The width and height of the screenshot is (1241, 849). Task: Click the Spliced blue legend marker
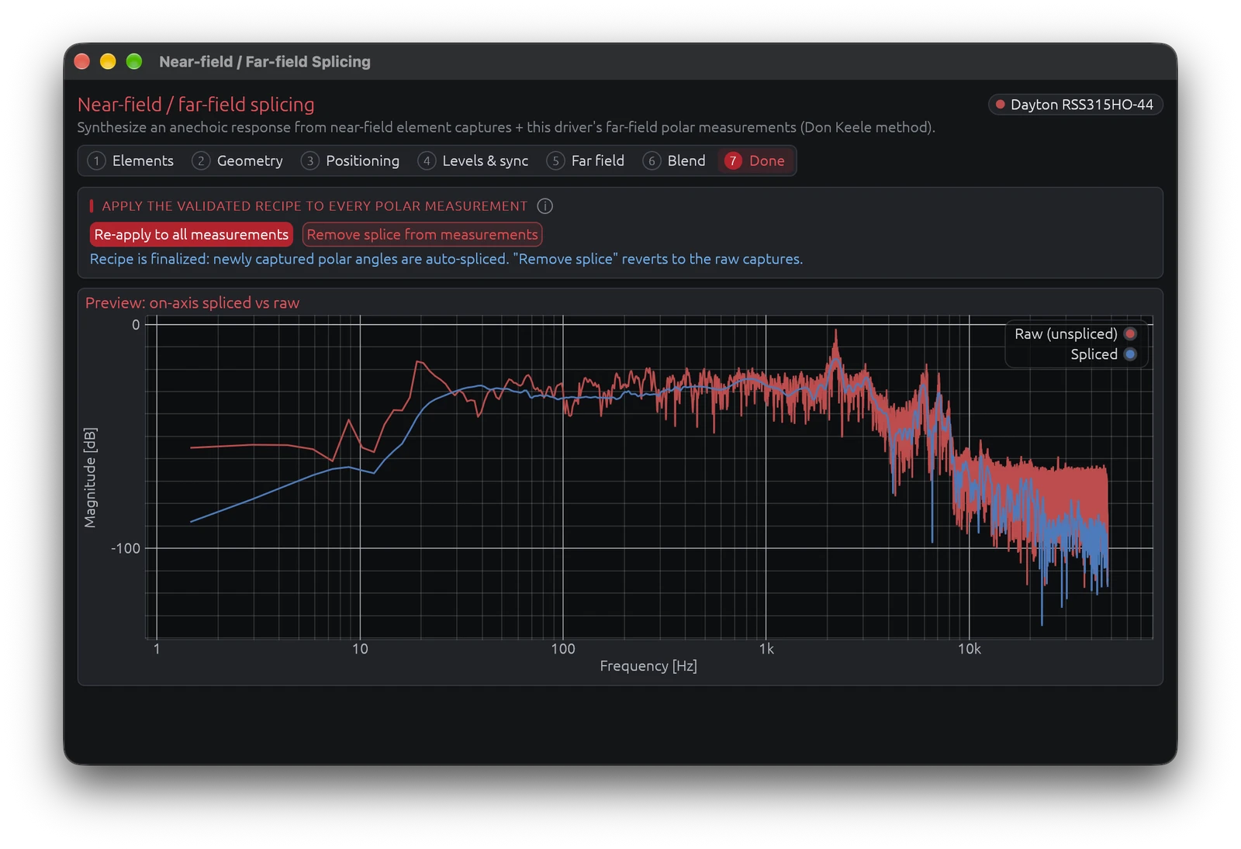pyautogui.click(x=1130, y=354)
